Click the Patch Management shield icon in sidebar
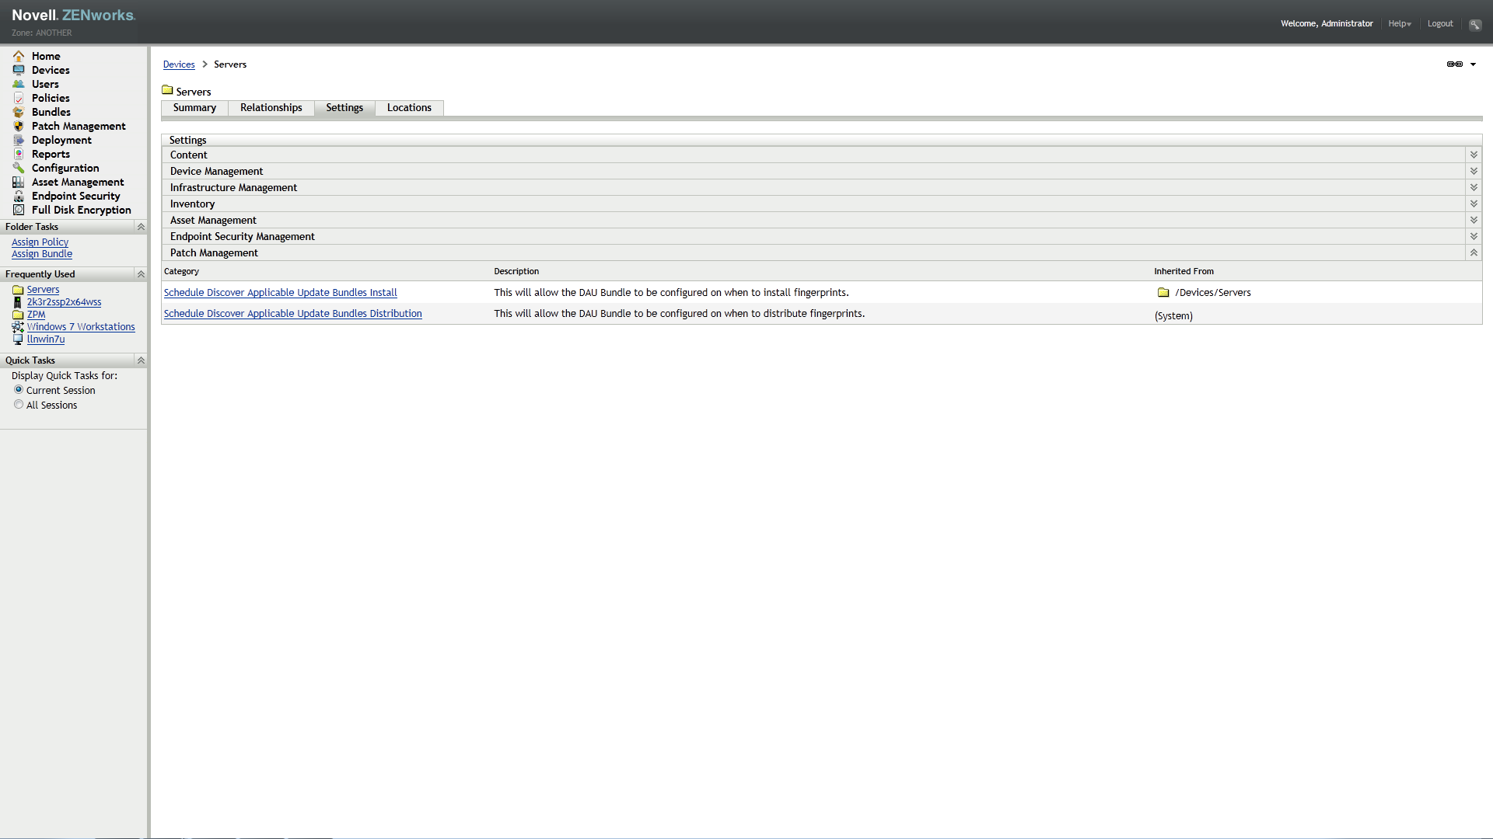 click(x=19, y=126)
